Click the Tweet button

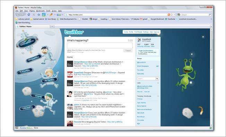(x=128, y=51)
